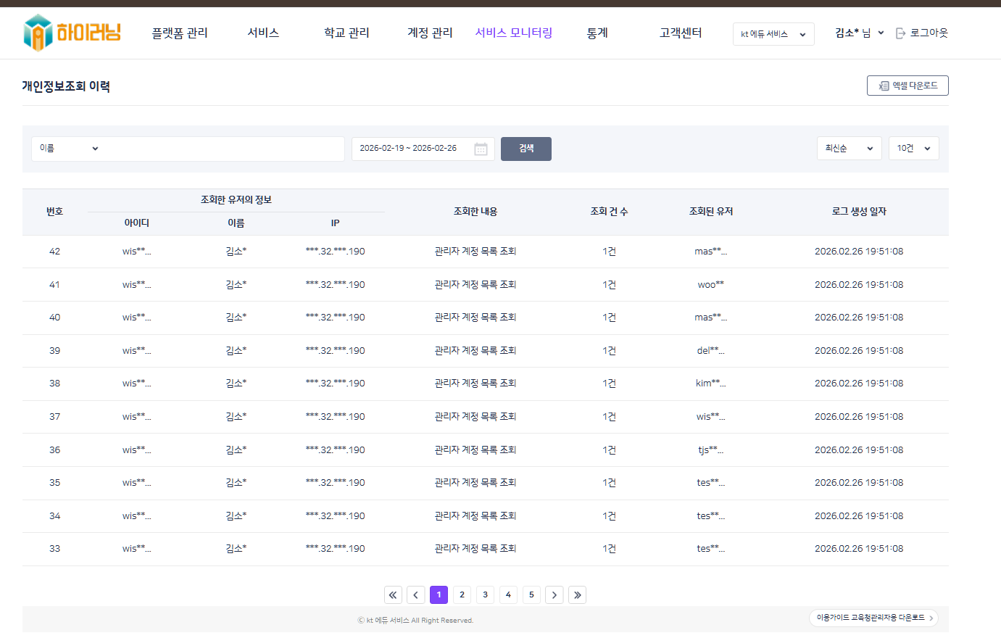Open the 10건 page size dropdown
The height and width of the screenshot is (638, 1001).
coord(913,149)
